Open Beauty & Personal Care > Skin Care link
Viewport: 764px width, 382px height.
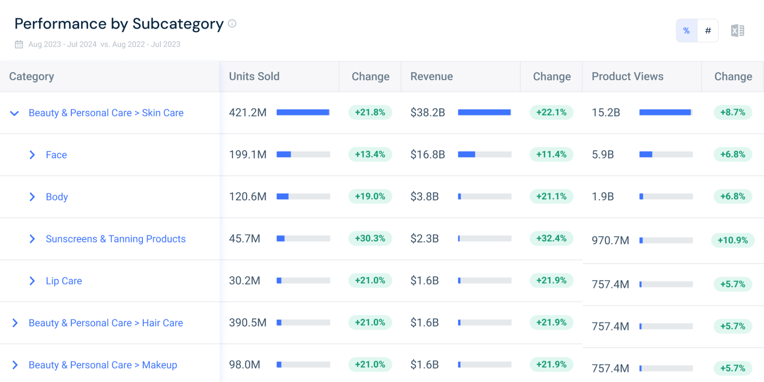coord(106,113)
